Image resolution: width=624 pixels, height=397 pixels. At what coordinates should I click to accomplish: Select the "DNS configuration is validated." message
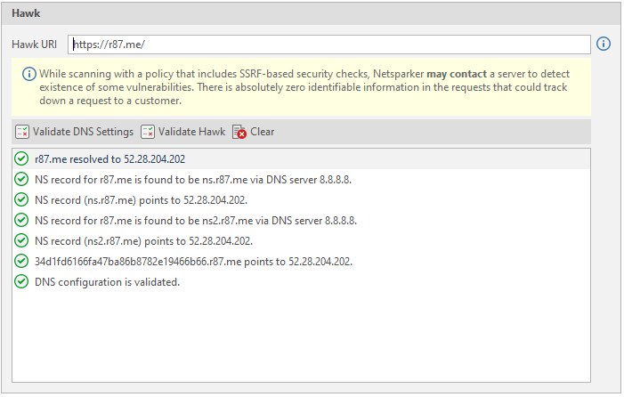coord(107,281)
